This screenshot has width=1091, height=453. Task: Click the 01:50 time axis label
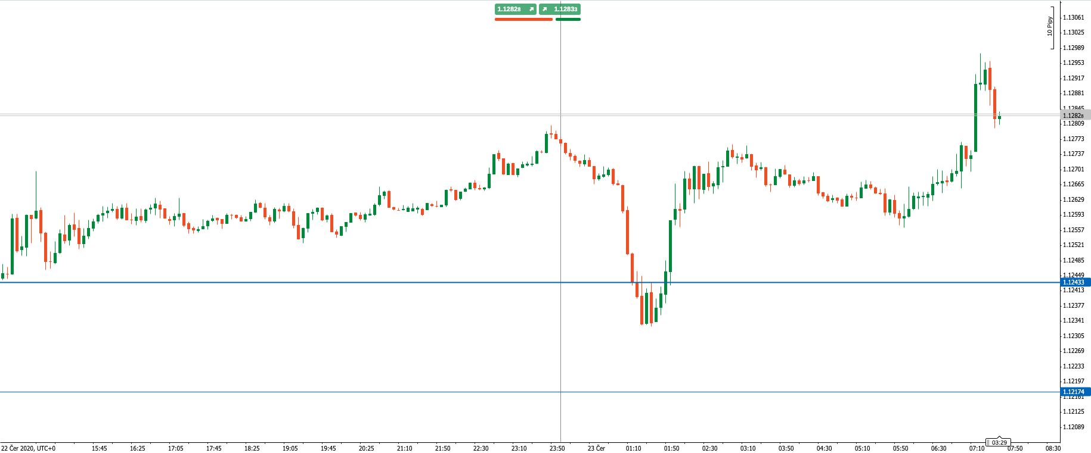672,448
